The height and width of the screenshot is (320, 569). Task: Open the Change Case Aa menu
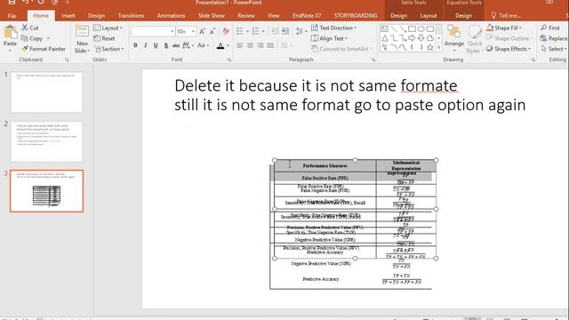pyautogui.click(x=204, y=45)
